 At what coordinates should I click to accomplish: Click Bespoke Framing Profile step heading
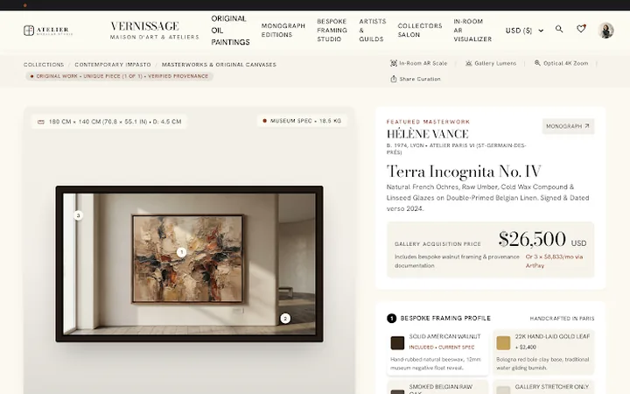(445, 318)
